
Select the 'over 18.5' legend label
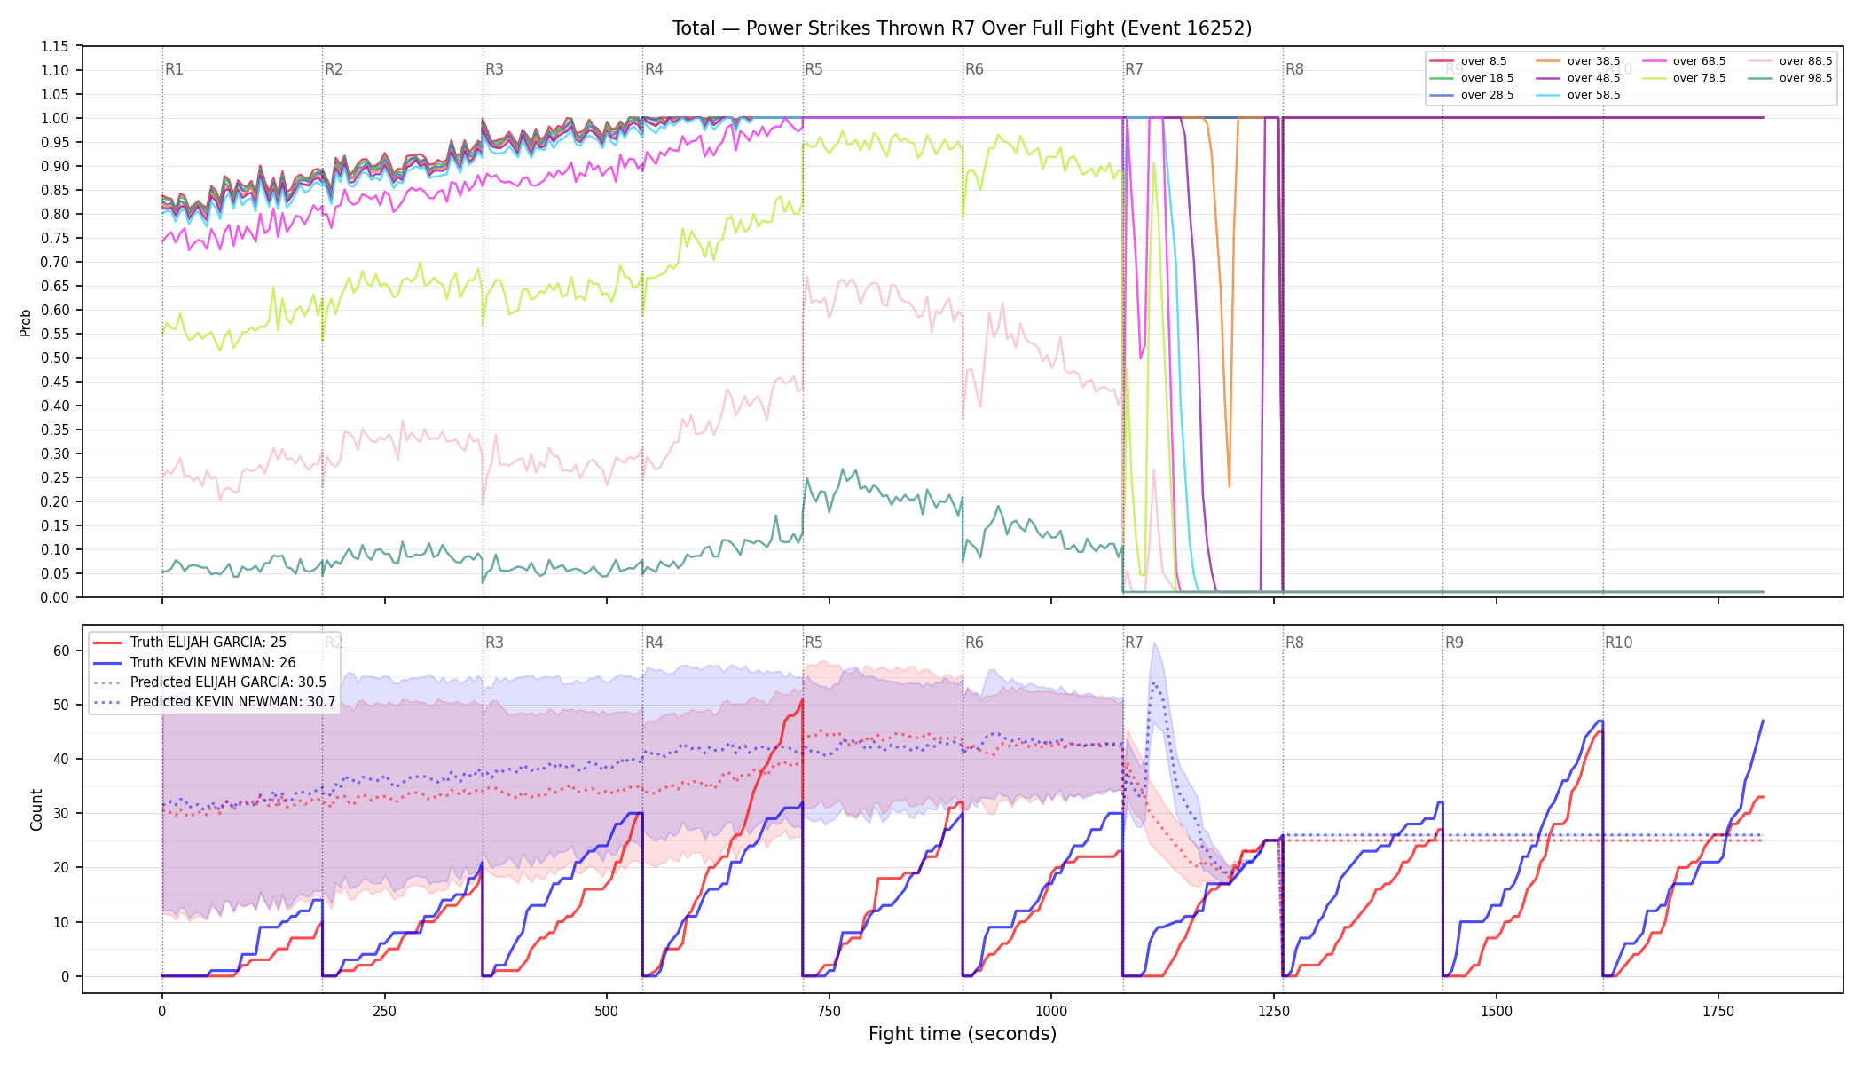(1487, 78)
